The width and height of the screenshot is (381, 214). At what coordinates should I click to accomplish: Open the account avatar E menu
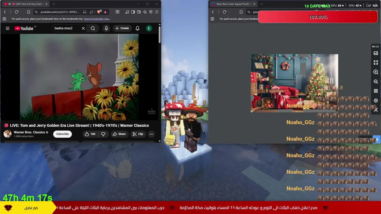tap(149, 29)
